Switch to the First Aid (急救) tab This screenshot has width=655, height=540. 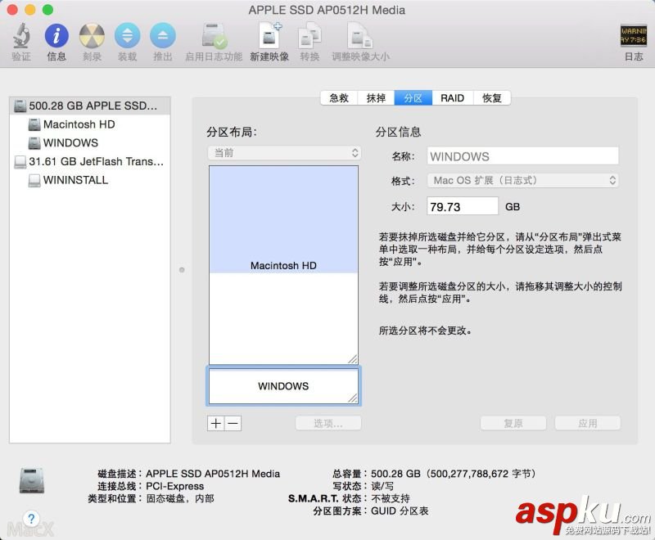[339, 98]
